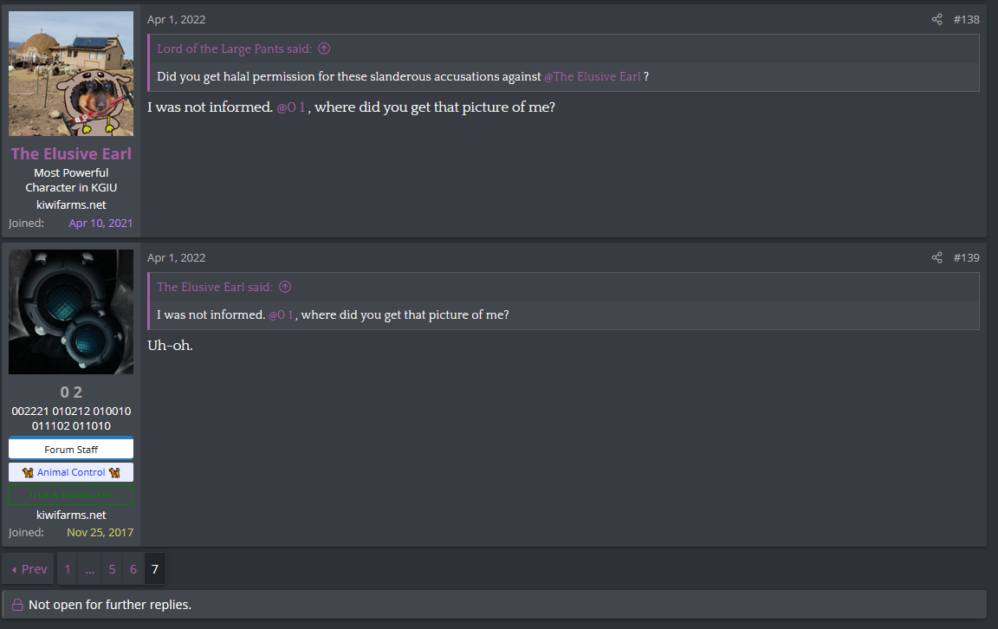Jump to quoted post by Lord of the Large Pants via arrow icon
998x629 pixels.
[324, 49]
